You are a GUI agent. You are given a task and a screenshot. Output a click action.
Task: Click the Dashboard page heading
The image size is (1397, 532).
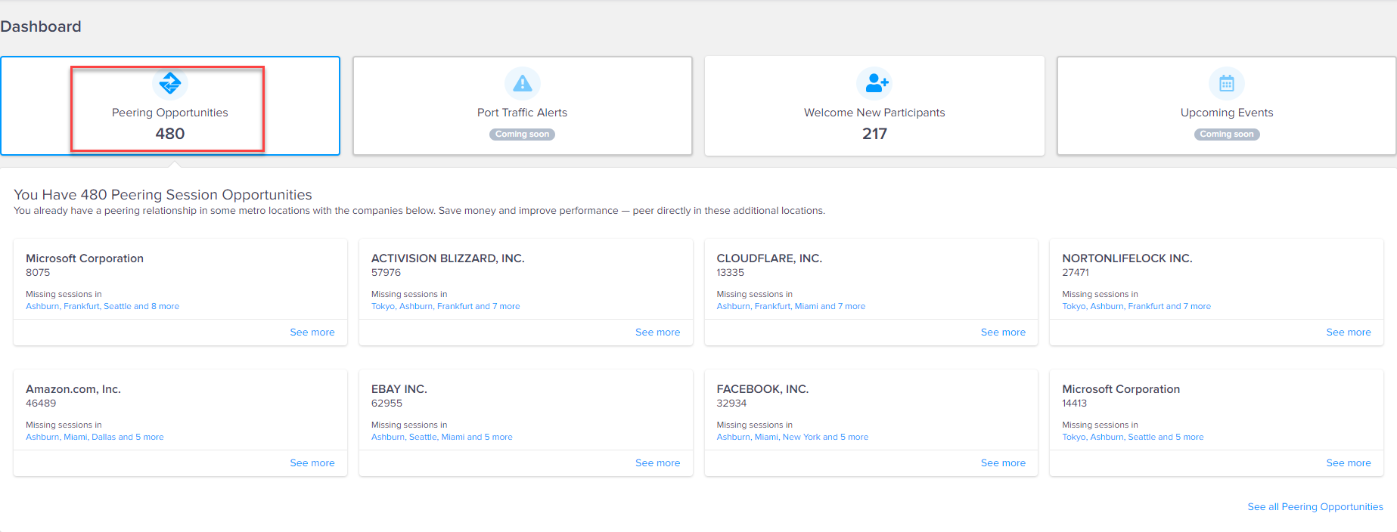(41, 26)
